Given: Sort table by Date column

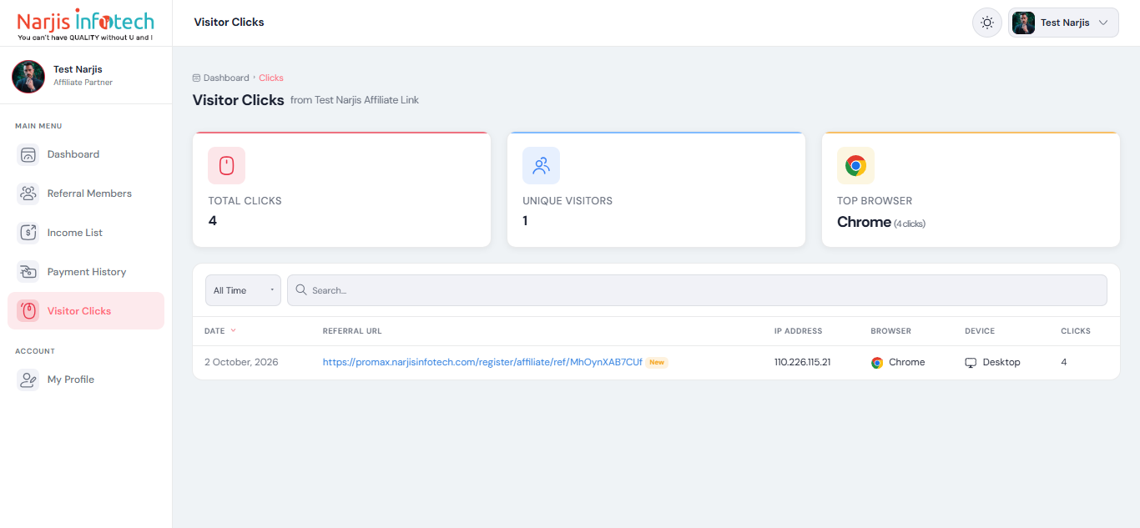Looking at the screenshot, I should (214, 331).
